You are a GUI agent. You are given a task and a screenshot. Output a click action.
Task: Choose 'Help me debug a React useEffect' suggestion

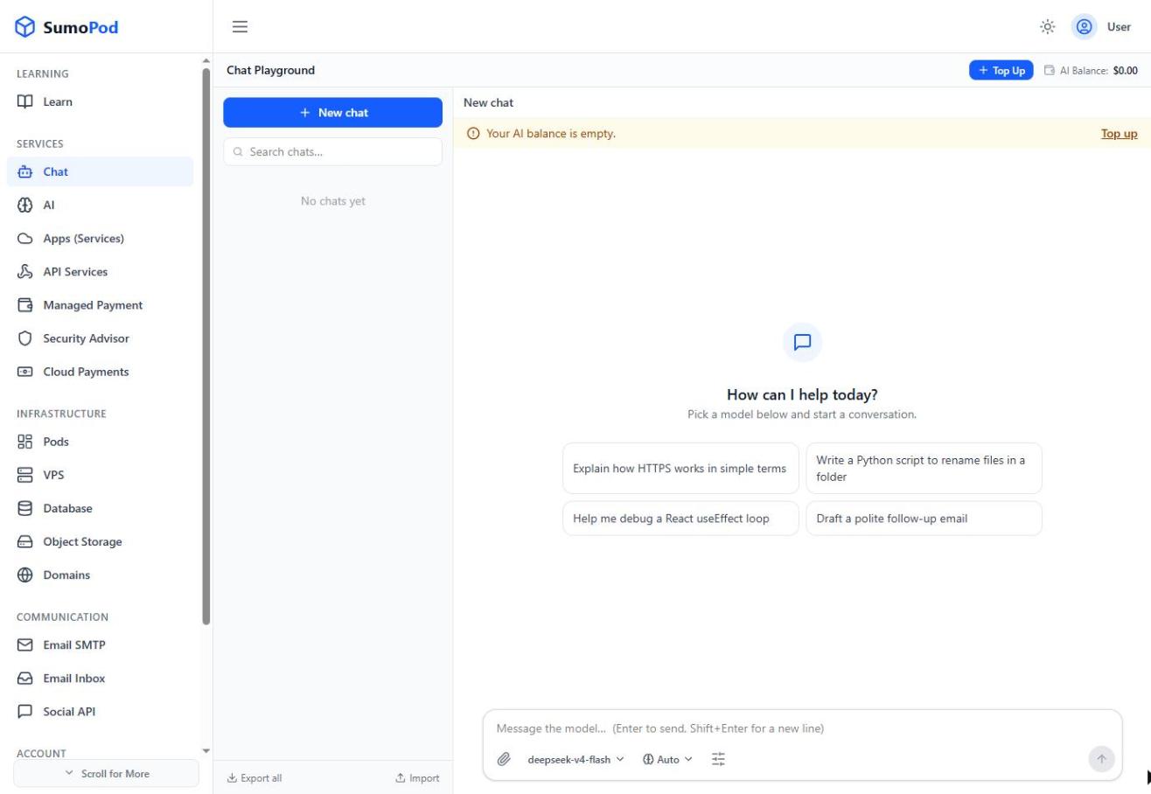(680, 518)
